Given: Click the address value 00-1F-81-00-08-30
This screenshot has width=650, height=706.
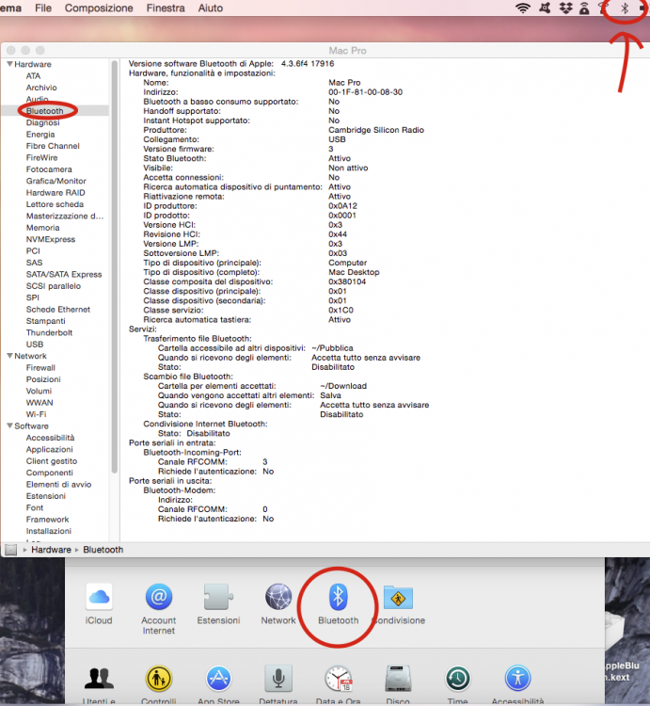Looking at the screenshot, I should (365, 92).
